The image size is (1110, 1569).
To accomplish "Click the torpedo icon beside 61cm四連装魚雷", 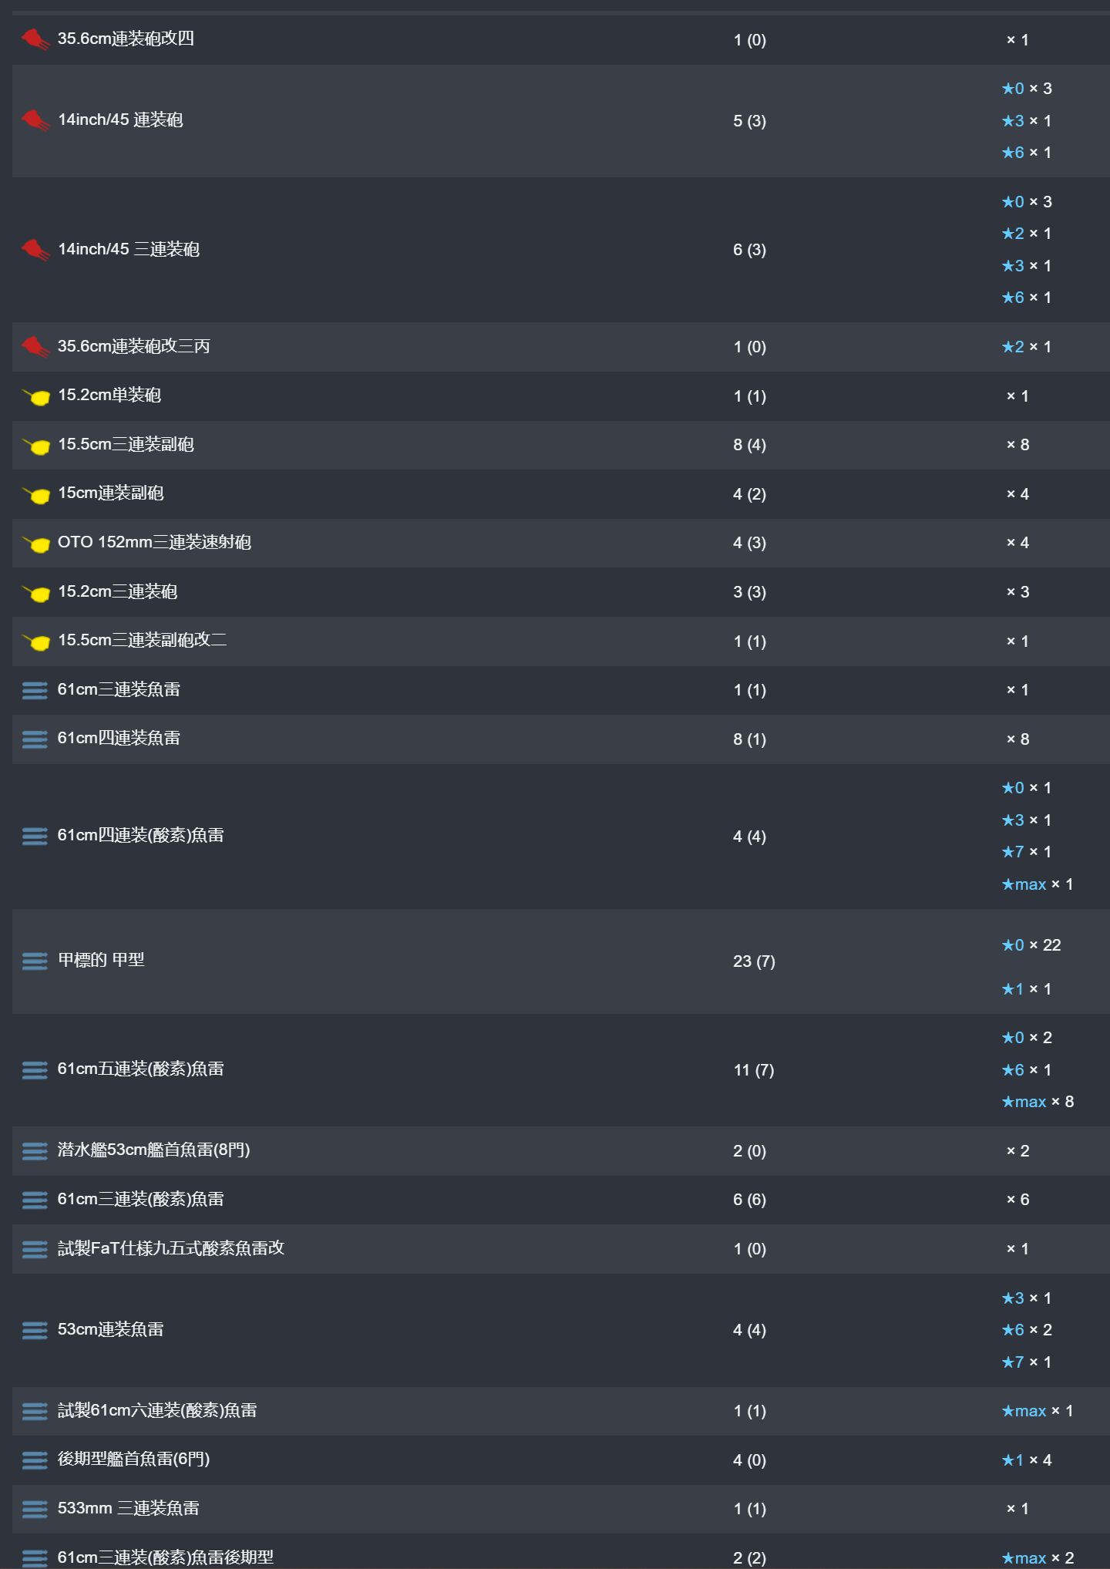I will 35,739.
